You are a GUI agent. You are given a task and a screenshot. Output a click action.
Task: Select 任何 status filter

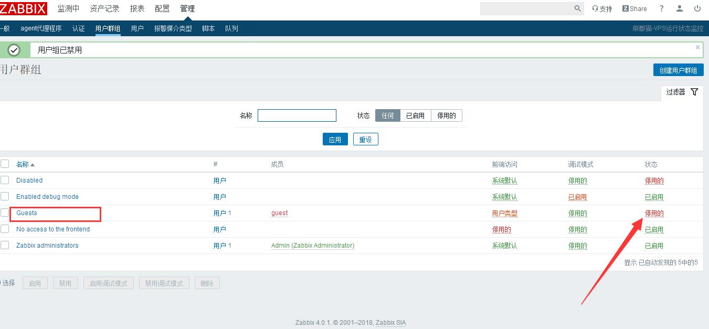tap(388, 115)
